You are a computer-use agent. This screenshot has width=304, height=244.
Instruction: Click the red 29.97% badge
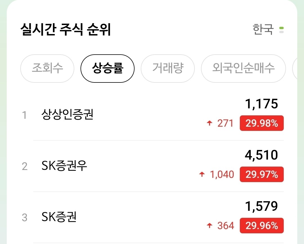coord(261,174)
